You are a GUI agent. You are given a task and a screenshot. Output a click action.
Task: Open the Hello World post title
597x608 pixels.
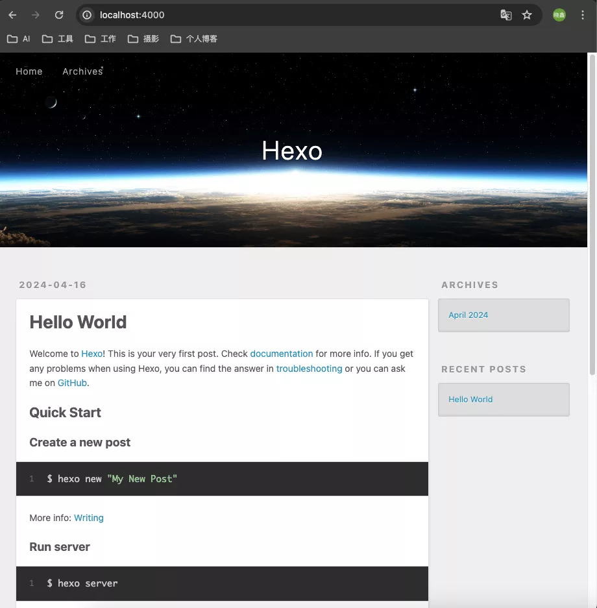coord(78,322)
